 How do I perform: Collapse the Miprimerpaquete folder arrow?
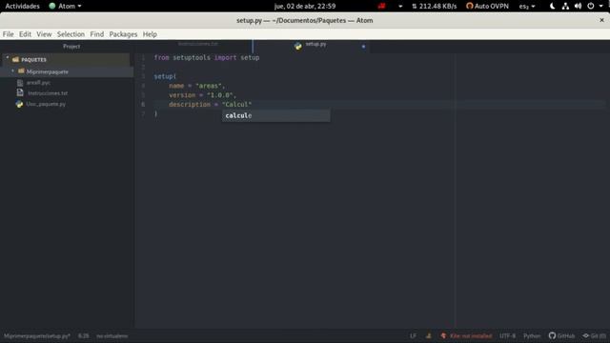click(x=12, y=71)
